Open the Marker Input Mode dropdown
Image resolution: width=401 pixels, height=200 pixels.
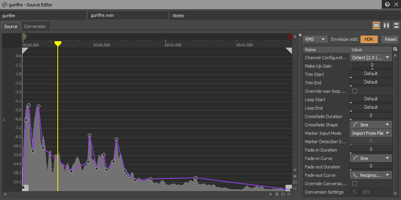[371, 133]
